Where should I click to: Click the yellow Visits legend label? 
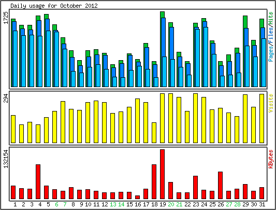[271, 103]
